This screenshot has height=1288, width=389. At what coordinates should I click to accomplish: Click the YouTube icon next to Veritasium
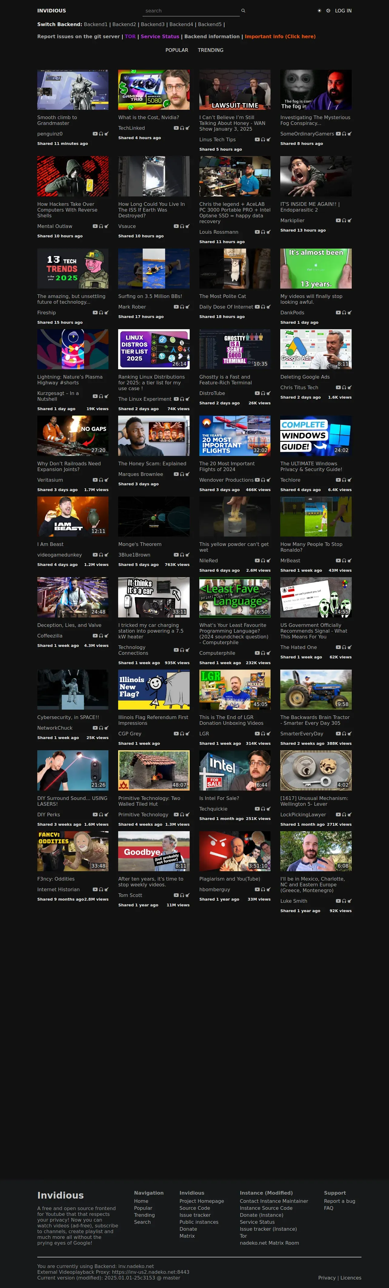[x=95, y=480]
